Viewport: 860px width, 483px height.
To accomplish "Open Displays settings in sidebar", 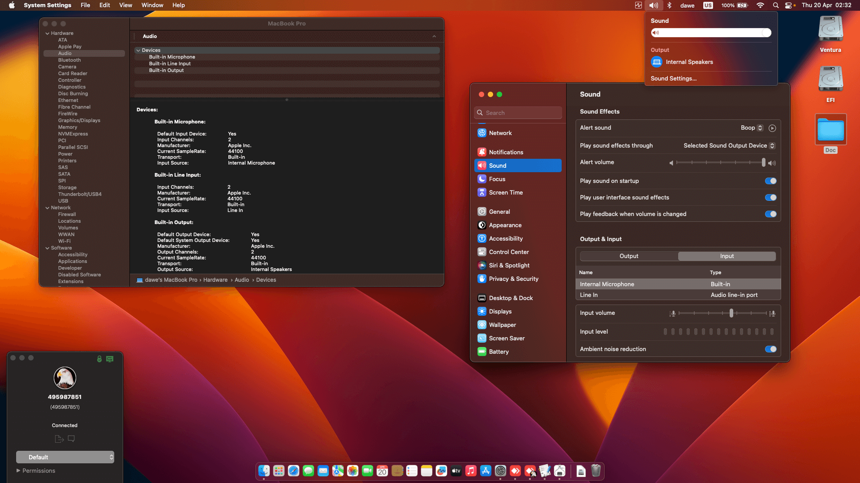I will pos(500,311).
